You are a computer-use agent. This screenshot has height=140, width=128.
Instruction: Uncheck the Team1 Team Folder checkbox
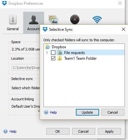coord(53,58)
